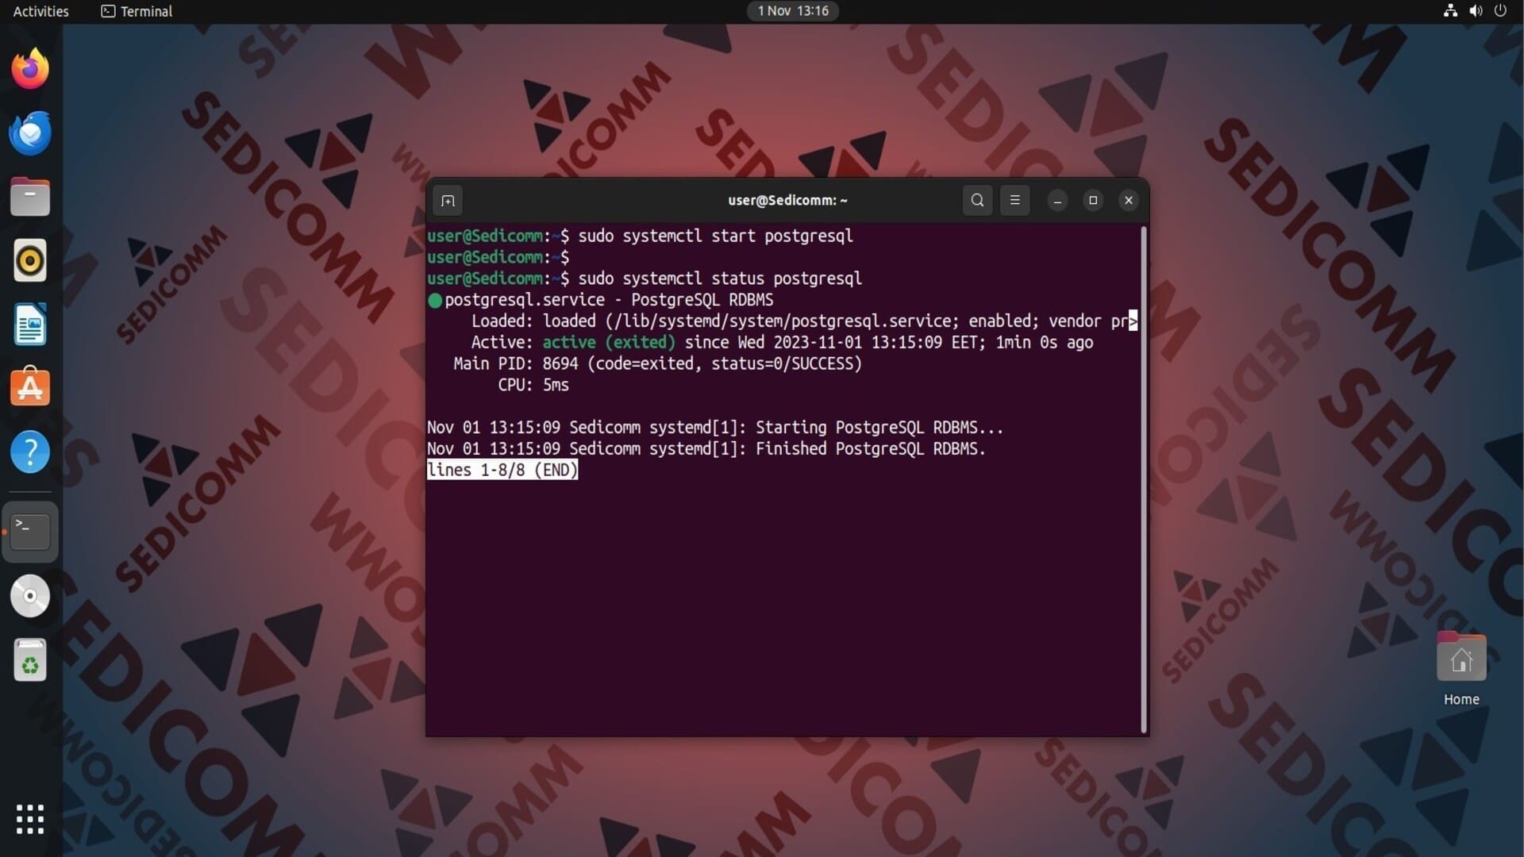
Task: Click the green service status dot
Action: (435, 301)
